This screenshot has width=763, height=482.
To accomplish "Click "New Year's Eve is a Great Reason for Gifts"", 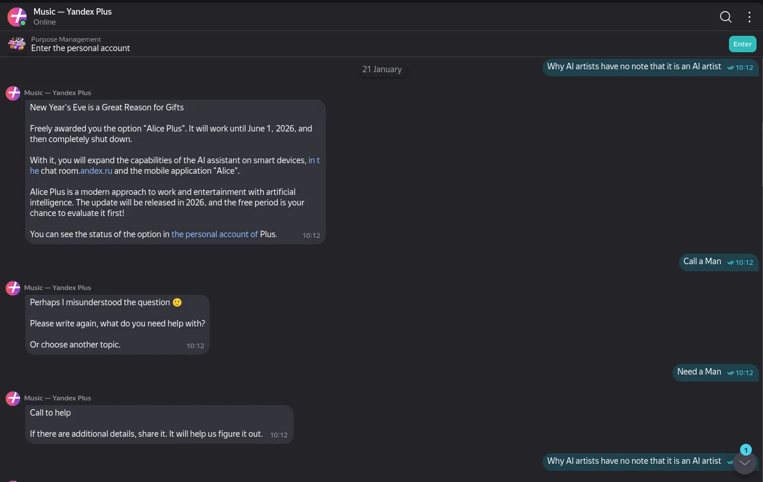I will pos(107,107).
